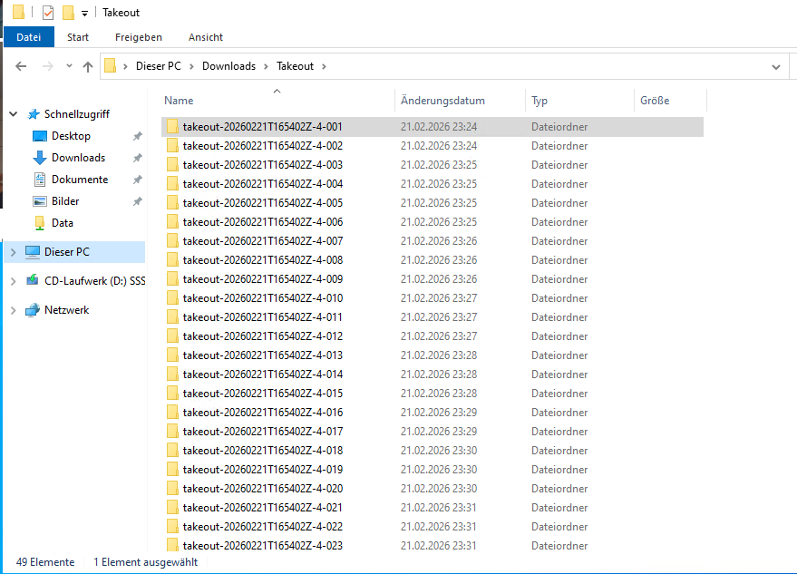Screen dimensions: 797x574
Task: Click folder icon of takeout-...-4-023
Action: [x=172, y=546]
